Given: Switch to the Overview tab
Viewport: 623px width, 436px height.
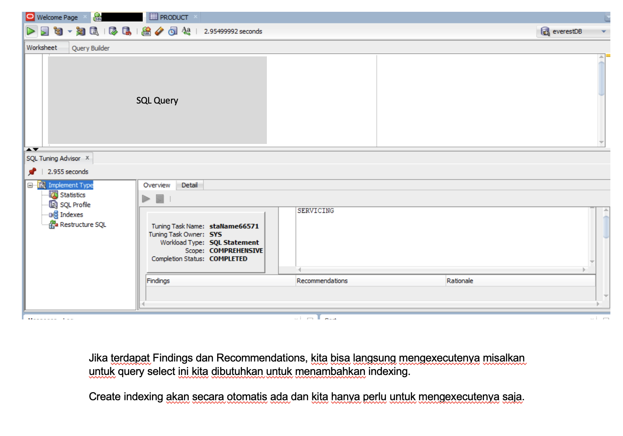Looking at the screenshot, I should pos(157,185).
